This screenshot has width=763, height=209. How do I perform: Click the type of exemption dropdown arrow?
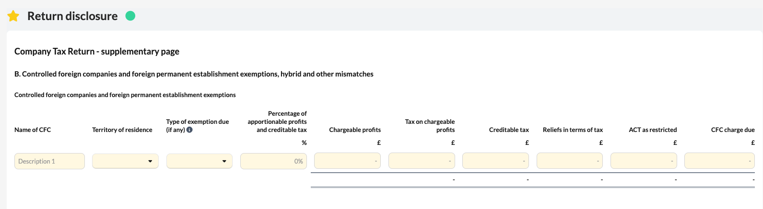point(224,161)
